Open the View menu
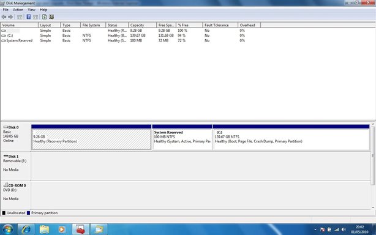The width and height of the screenshot is (376, 235). (x=31, y=10)
